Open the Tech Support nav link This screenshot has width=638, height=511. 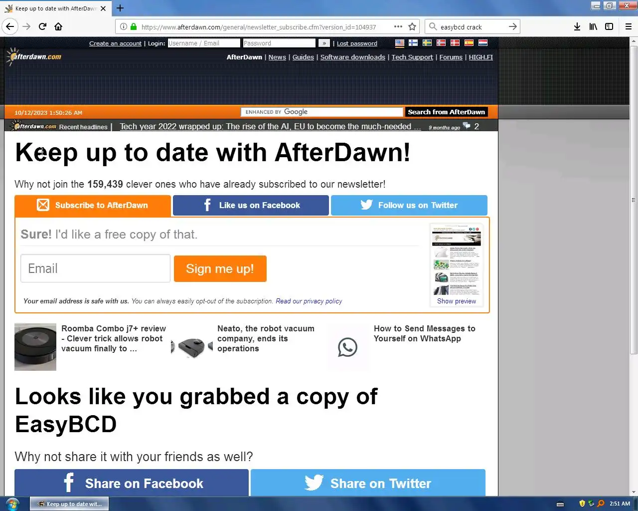pos(412,57)
